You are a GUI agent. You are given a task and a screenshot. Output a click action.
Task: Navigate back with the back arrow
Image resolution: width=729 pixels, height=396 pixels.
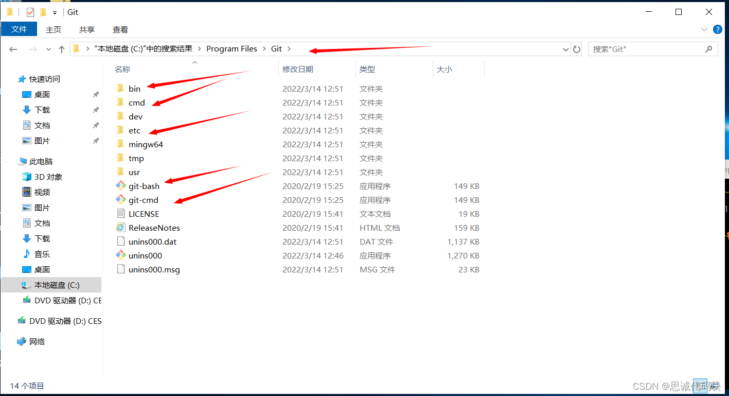13,49
